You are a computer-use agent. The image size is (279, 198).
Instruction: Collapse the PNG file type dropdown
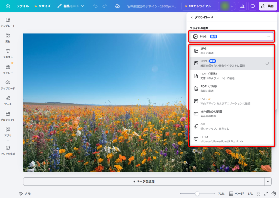[232, 37]
